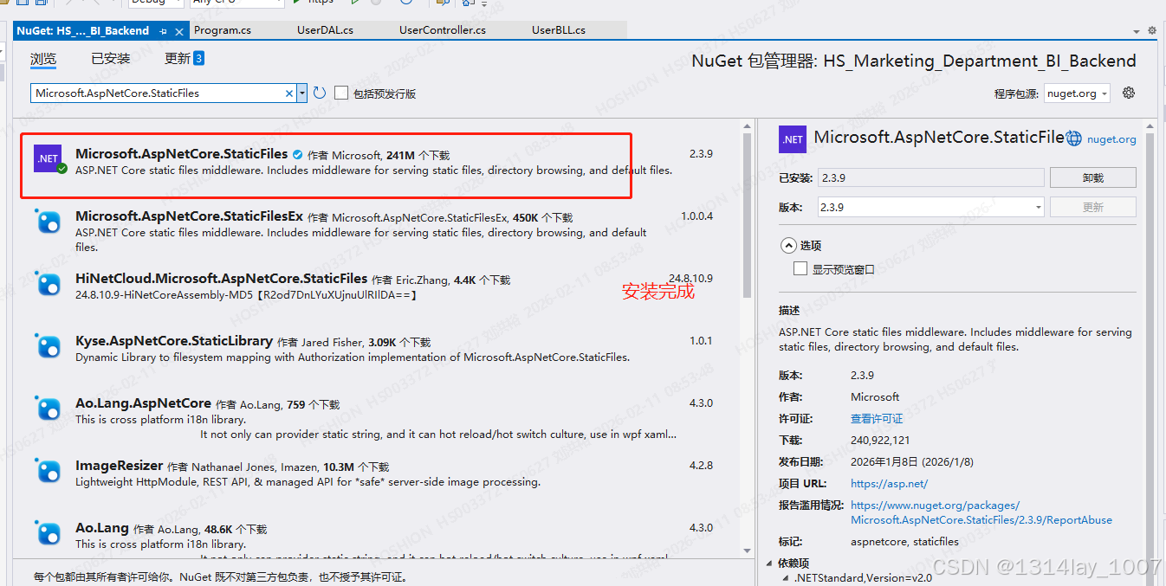Click the 卸载 uninstall button

[1092, 177]
